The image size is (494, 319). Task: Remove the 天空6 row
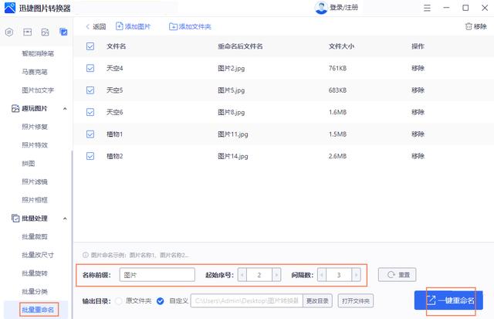[418, 112]
